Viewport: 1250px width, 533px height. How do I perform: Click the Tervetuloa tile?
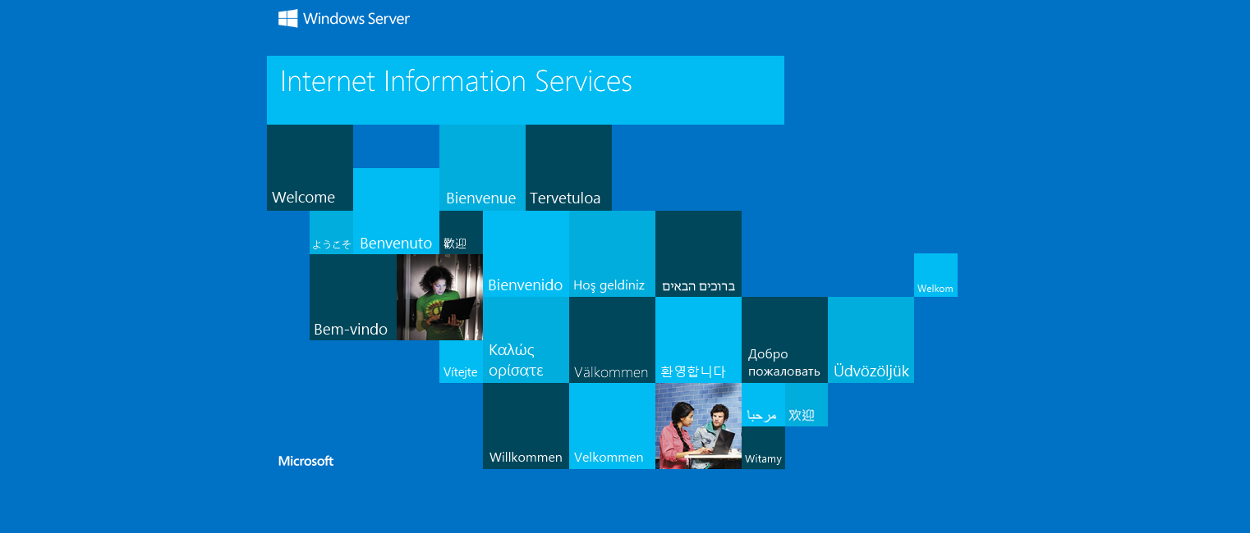click(568, 168)
